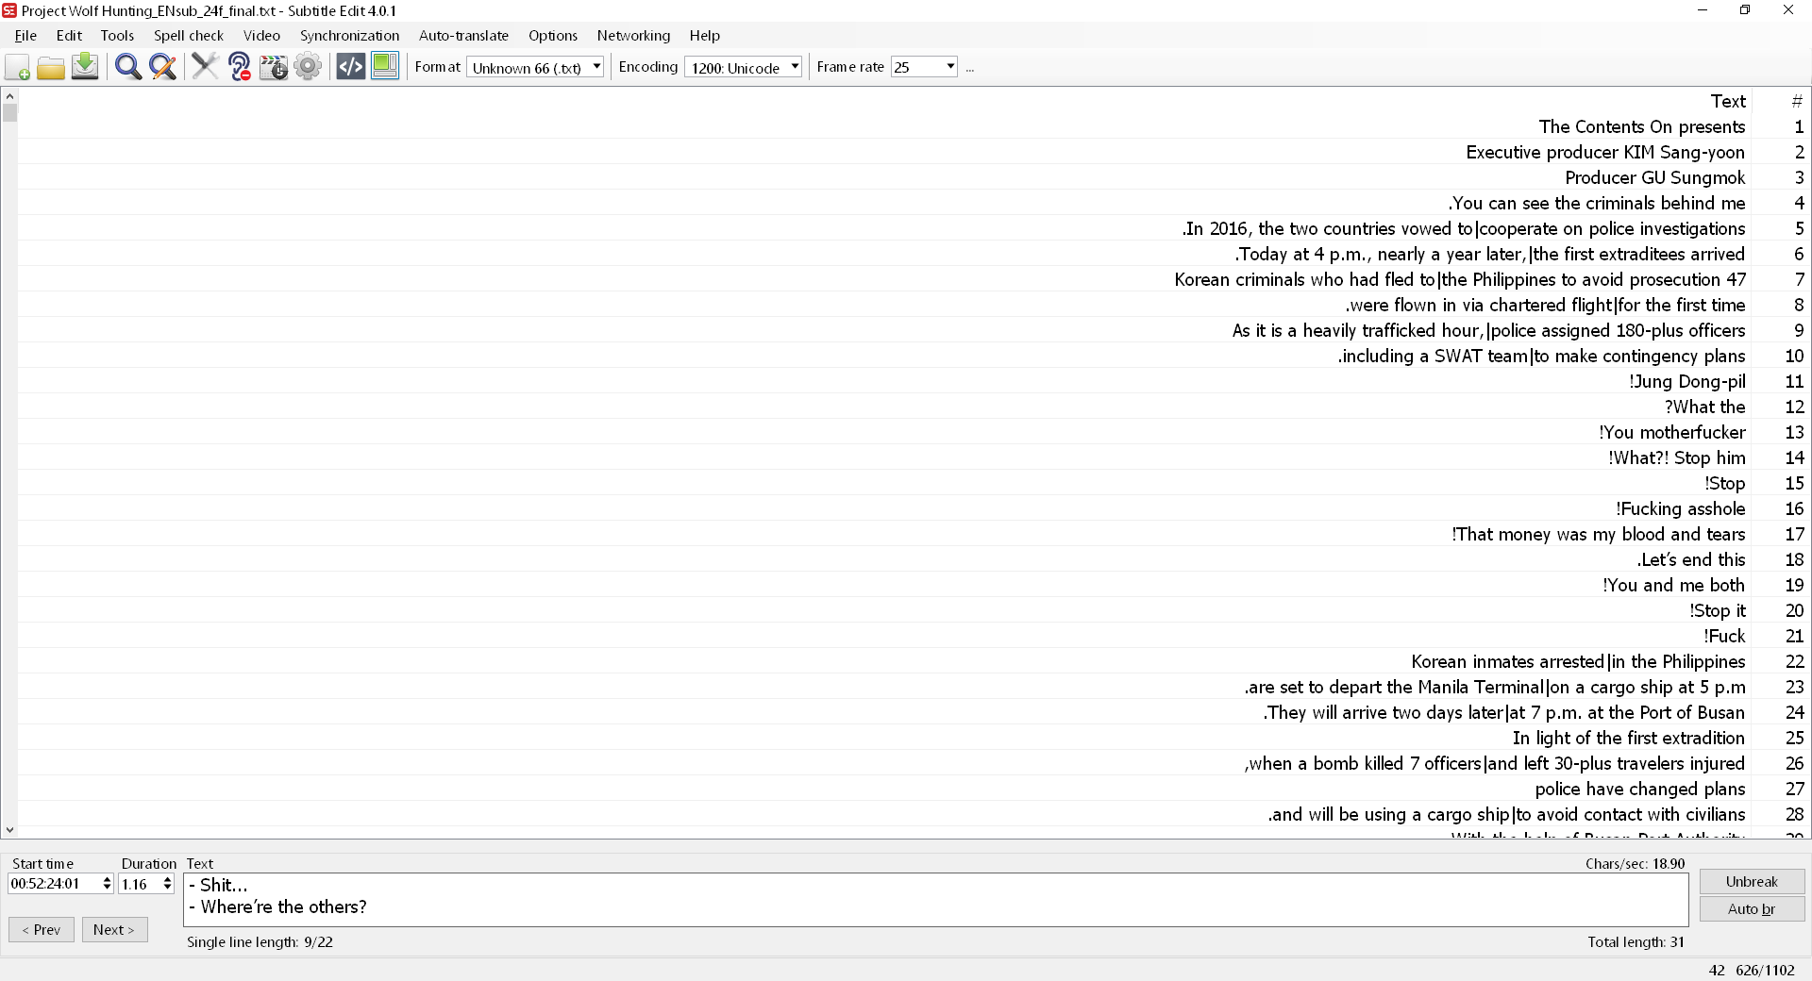The height and width of the screenshot is (981, 1812).
Task: Toggle the video and waveform layout
Action: coord(384,67)
